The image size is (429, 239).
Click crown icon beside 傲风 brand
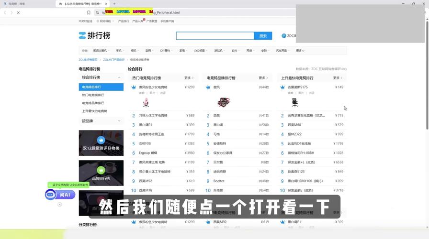click(x=208, y=87)
